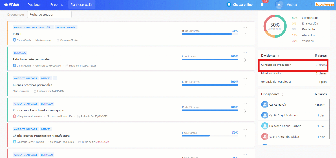This screenshot has width=336, height=158.
Task: Click the 50% Completado donut chart
Action: [x=275, y=26]
